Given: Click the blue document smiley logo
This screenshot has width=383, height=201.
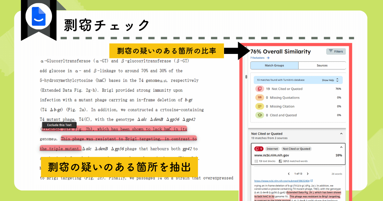Looking at the screenshot, I should (x=39, y=16).
